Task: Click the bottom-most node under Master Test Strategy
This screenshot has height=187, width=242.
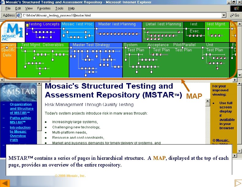Action: click(x=86, y=75)
